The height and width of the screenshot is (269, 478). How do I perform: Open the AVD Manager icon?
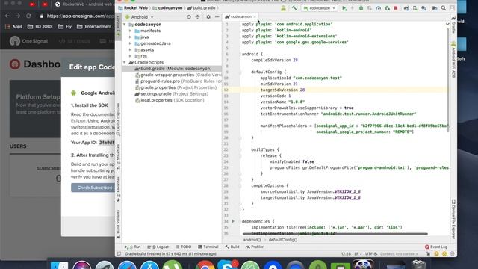tap(415, 8)
